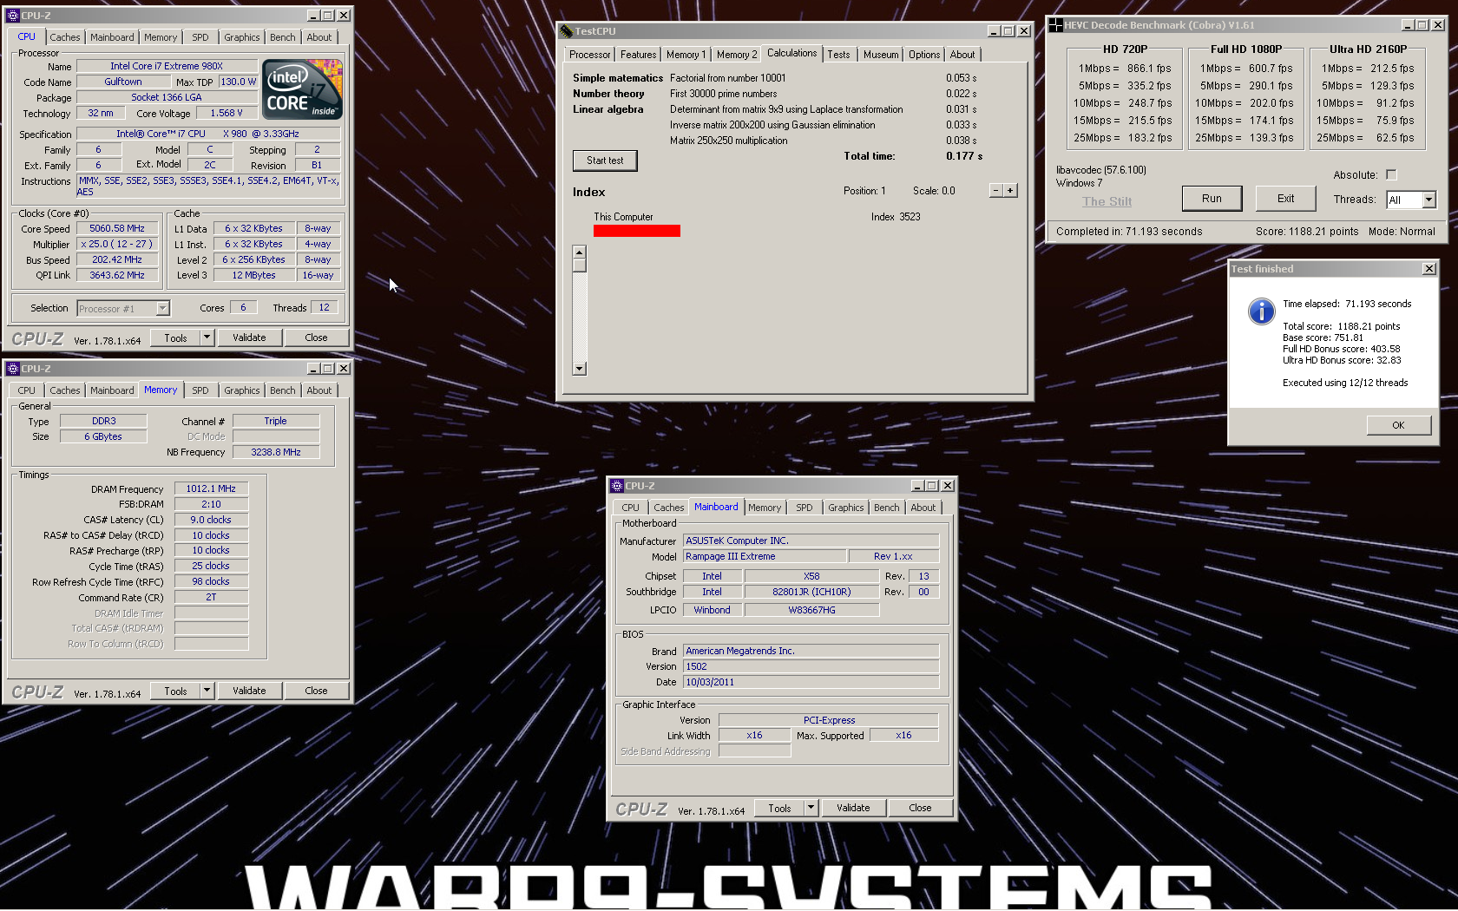Click Start test button in TestCPU

point(605,161)
